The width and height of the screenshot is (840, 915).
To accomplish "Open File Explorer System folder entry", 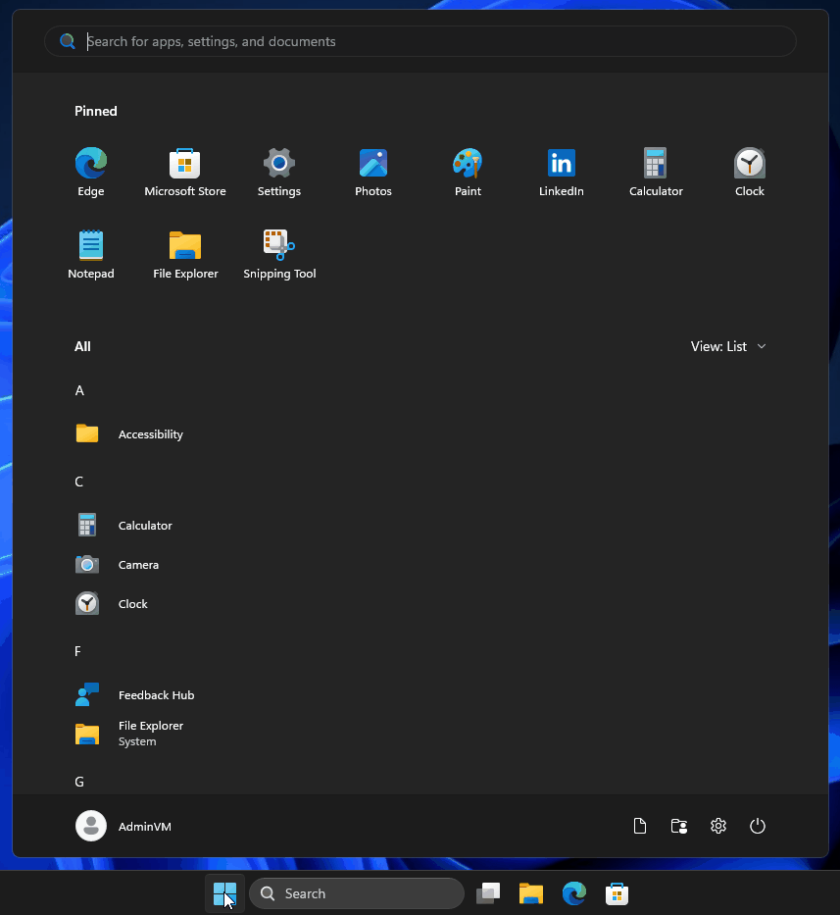I will point(150,733).
